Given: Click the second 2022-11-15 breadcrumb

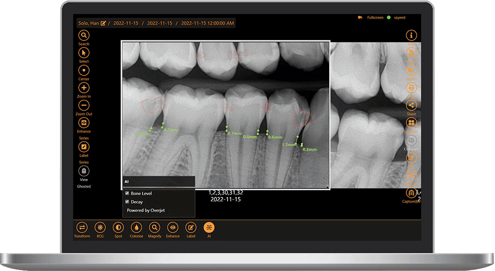Looking at the screenshot, I should pyautogui.click(x=160, y=23).
